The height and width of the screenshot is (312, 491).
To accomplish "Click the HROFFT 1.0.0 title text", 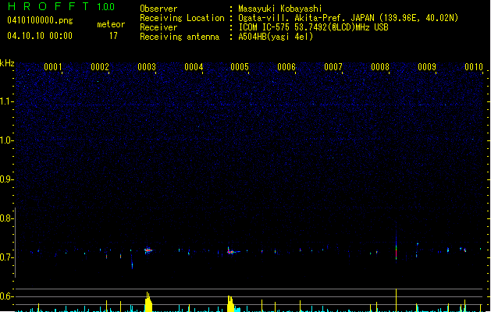I will [x=62, y=6].
